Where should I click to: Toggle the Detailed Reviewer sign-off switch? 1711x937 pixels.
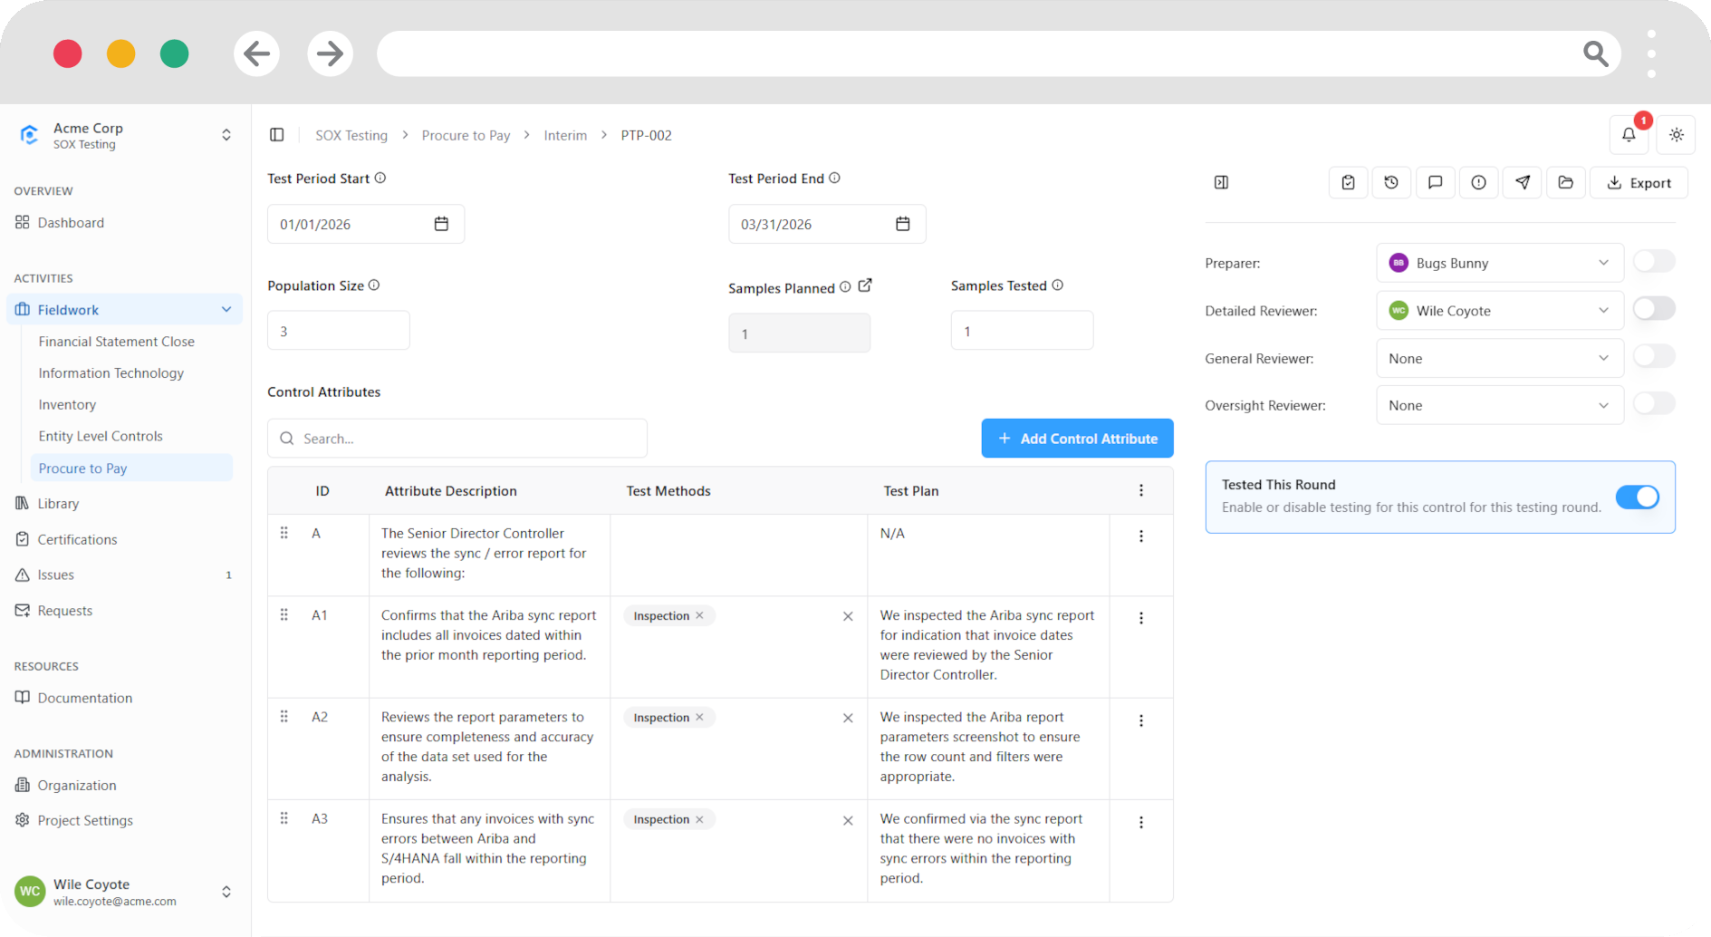pyautogui.click(x=1654, y=309)
